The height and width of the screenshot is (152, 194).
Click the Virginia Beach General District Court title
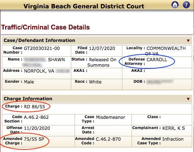pyautogui.click(x=84, y=6)
